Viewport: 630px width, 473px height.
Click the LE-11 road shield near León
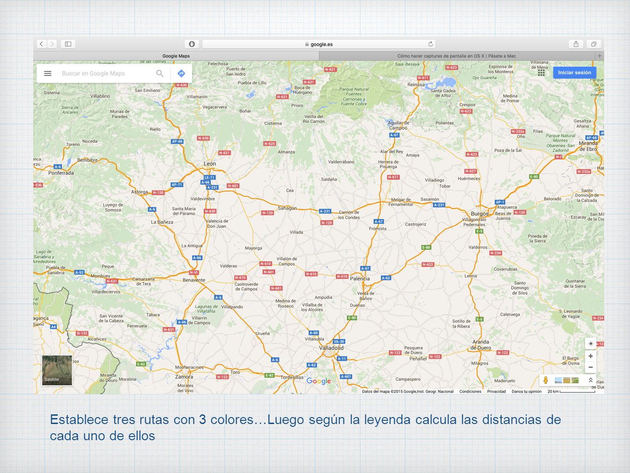coord(210,177)
